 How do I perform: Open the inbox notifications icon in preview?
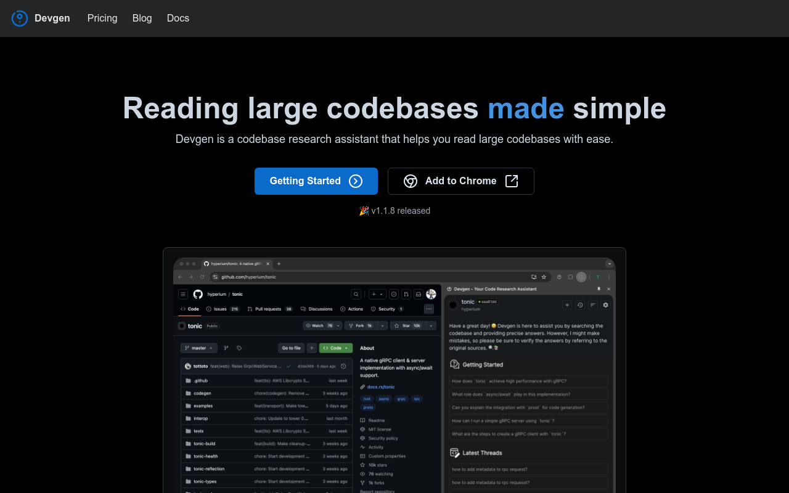419,295
